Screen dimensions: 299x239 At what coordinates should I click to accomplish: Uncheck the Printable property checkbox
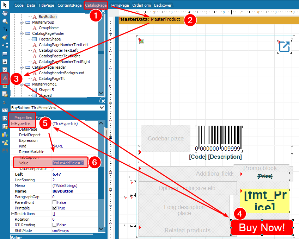pyautogui.click(x=54, y=208)
